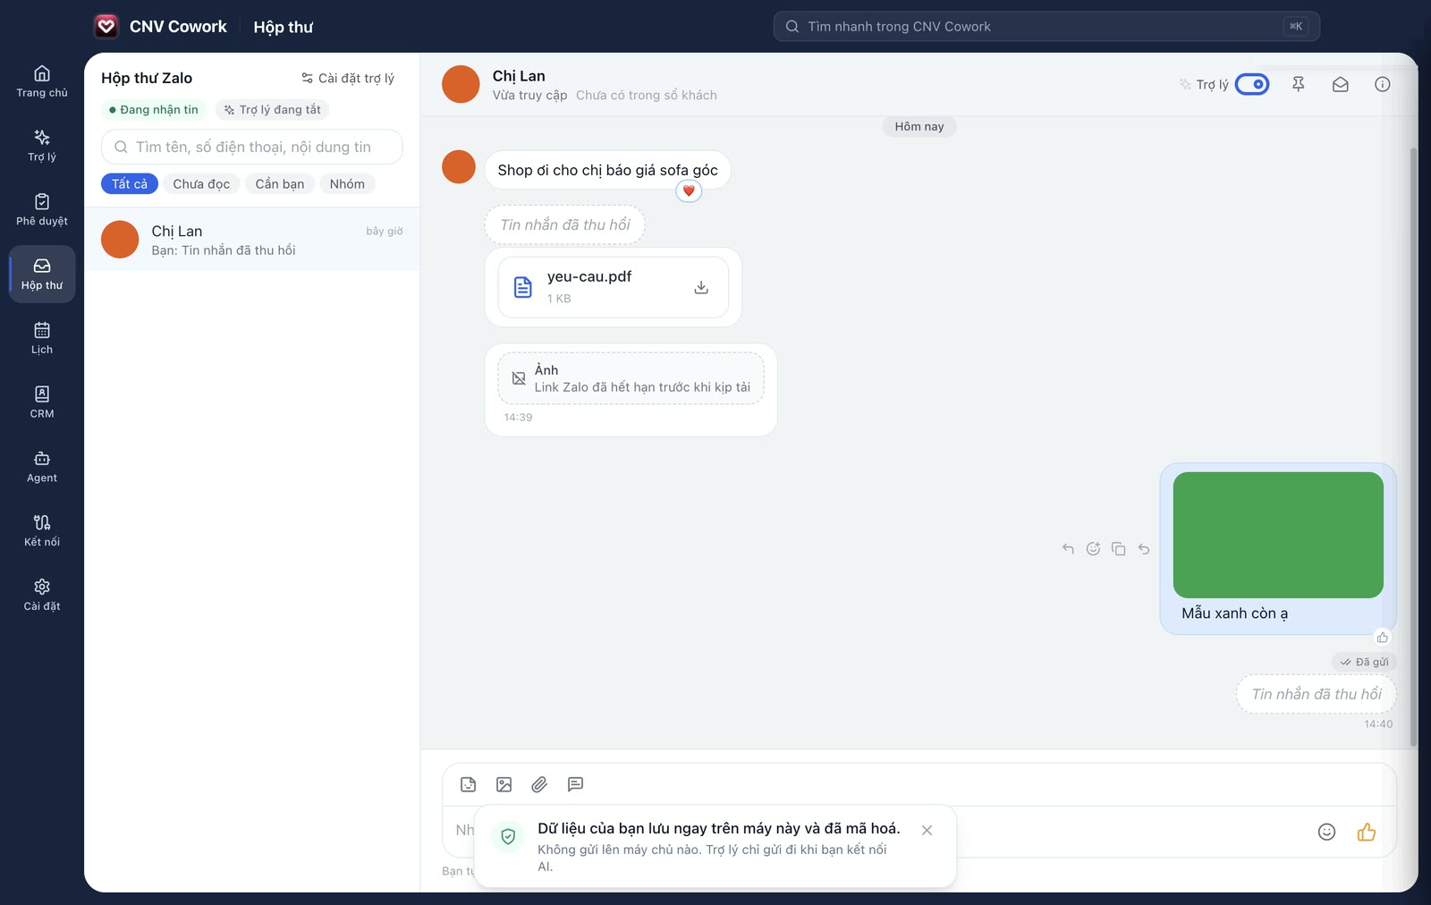Focus the CNV Cowork quick search
This screenshot has width=1431, height=905.
tap(1046, 27)
